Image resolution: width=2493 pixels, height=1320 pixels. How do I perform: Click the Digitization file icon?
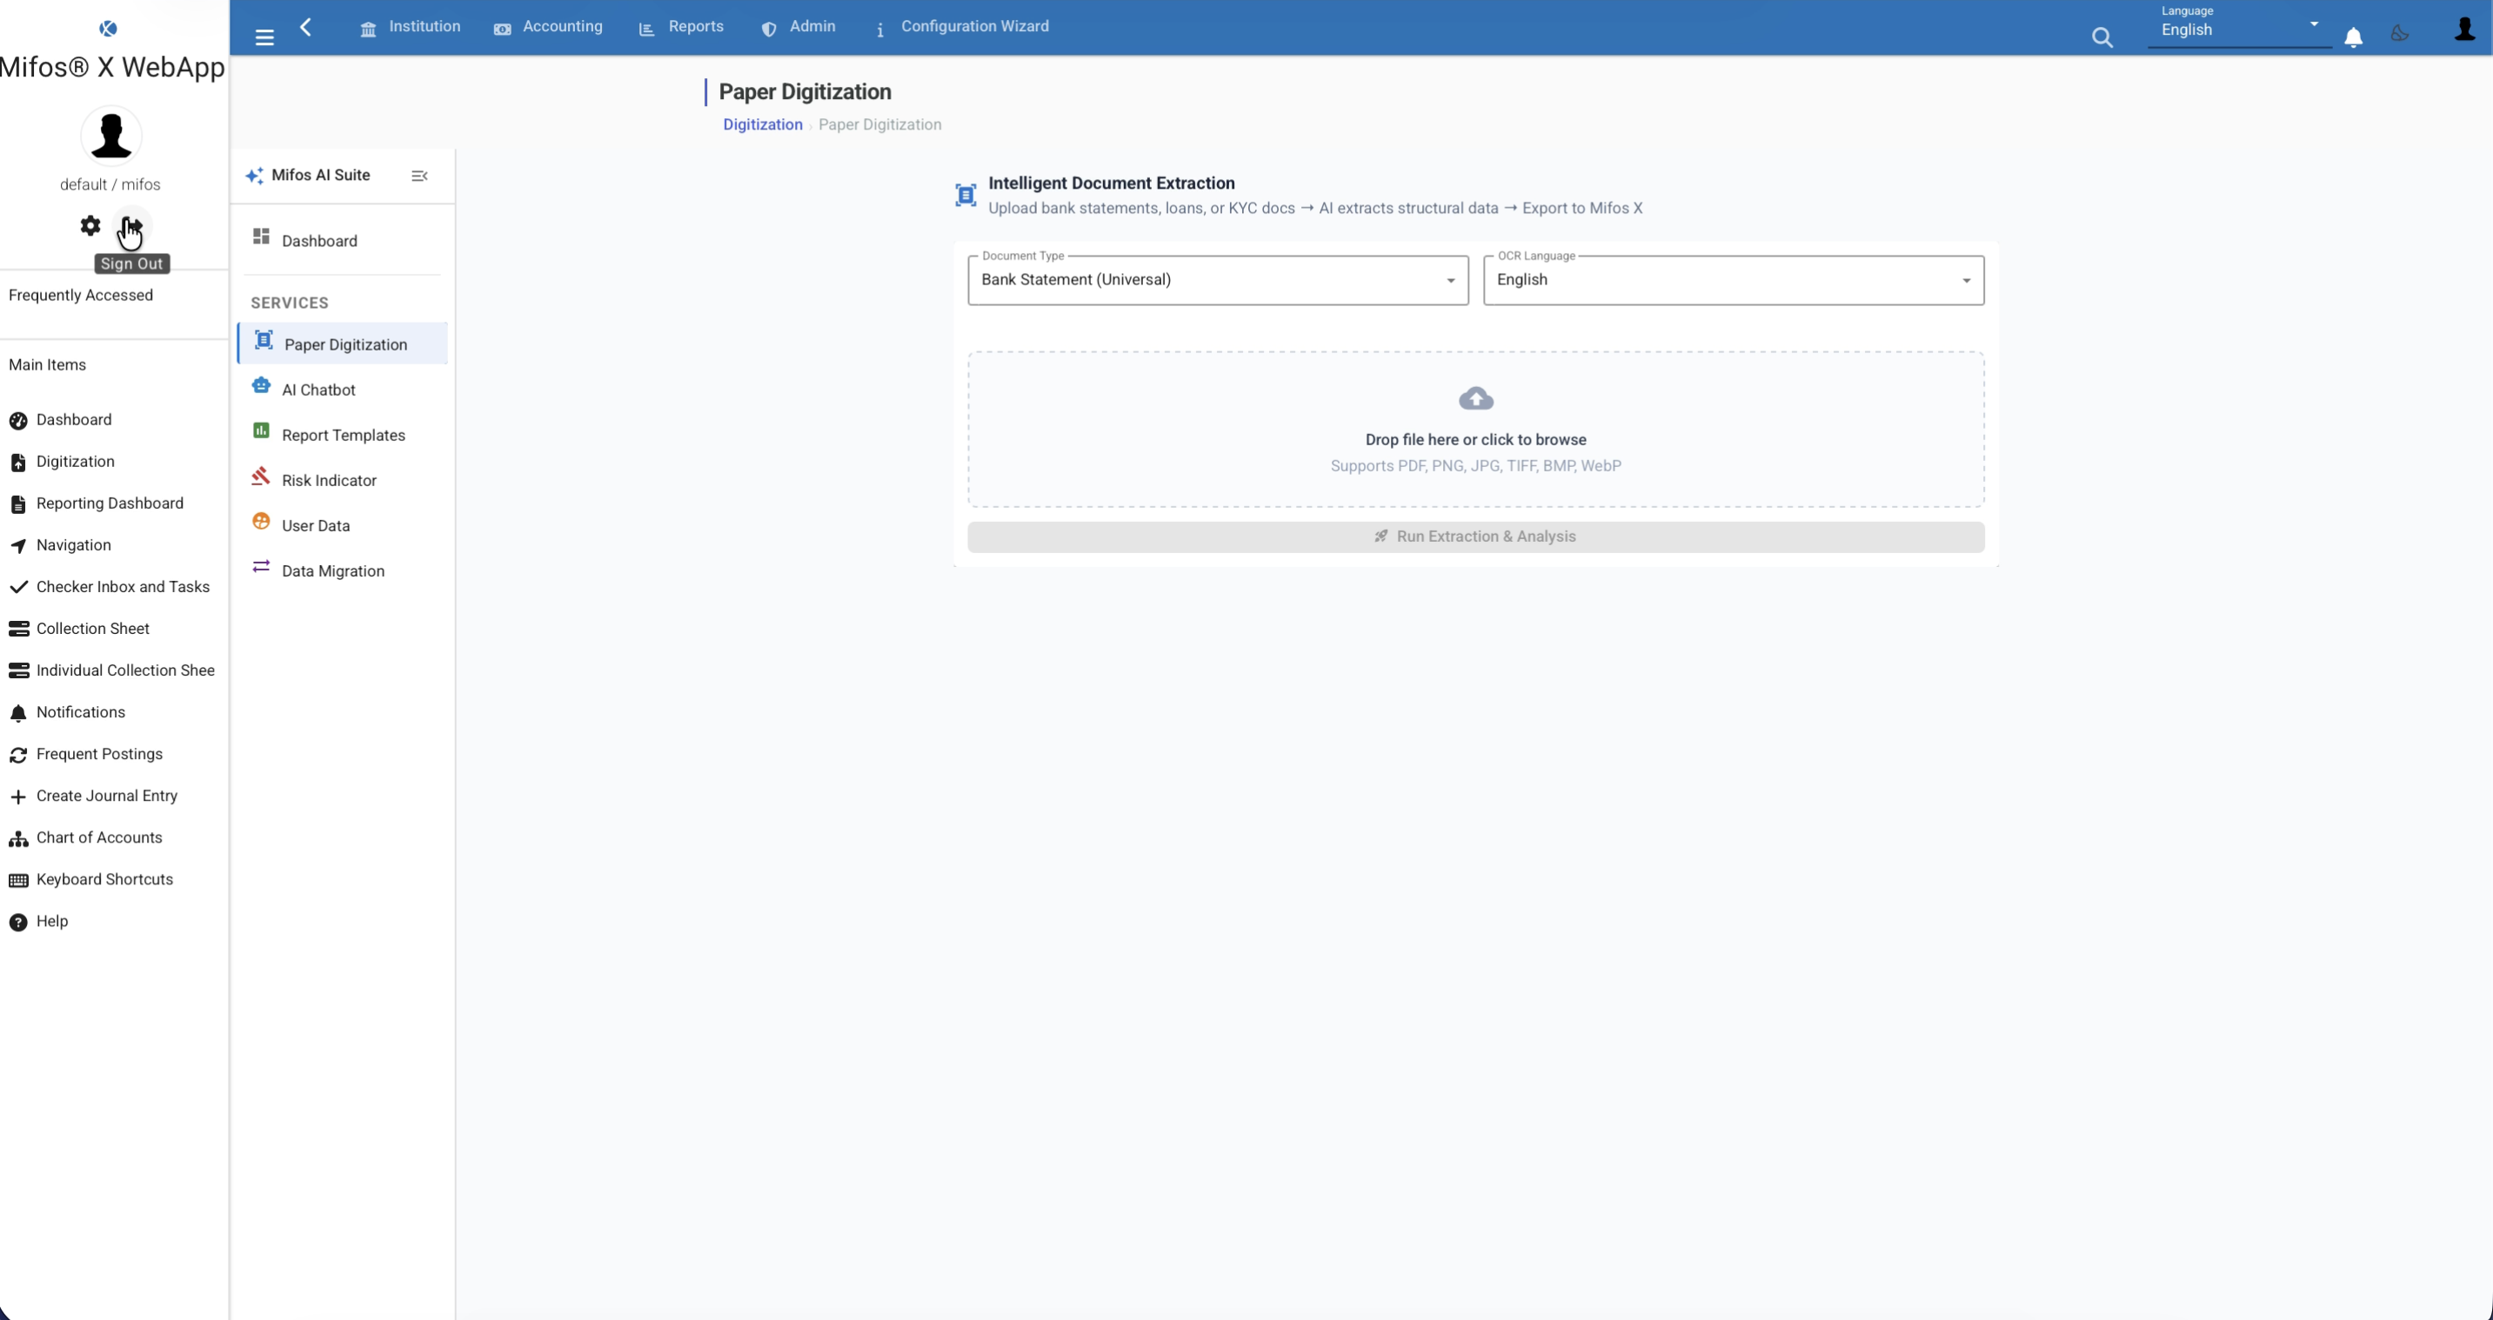click(18, 463)
